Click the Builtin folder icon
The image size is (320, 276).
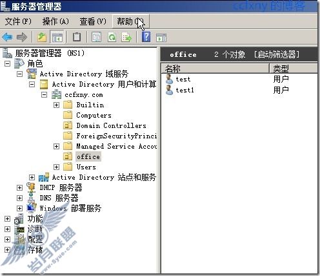pos(68,105)
